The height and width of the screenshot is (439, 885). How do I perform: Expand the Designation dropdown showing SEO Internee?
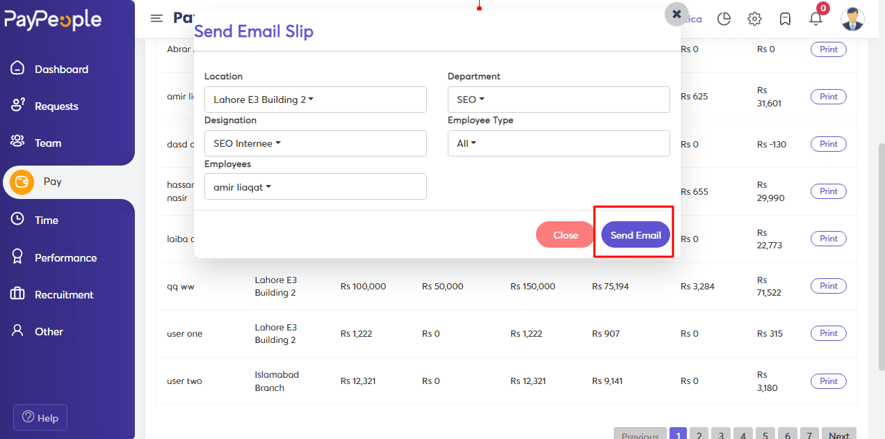pyautogui.click(x=315, y=143)
